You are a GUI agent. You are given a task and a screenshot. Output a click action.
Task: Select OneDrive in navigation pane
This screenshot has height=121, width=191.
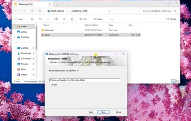click(x=25, y=37)
